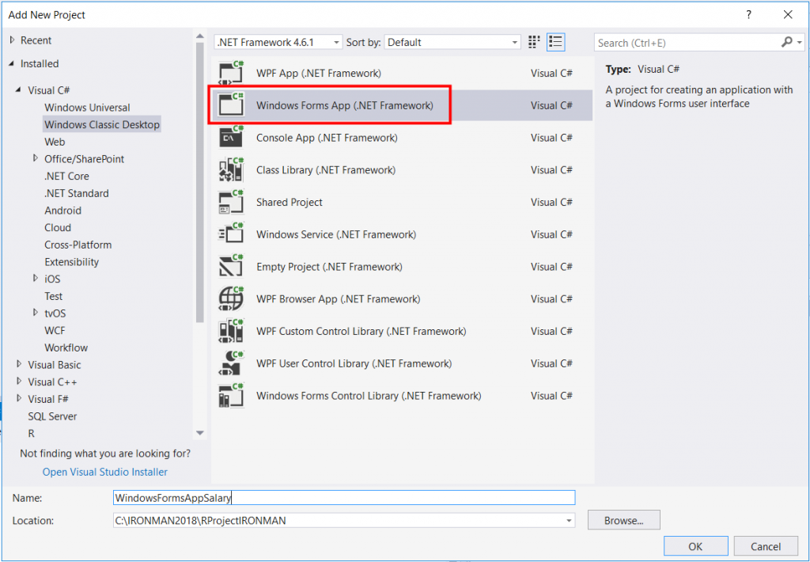The image size is (810, 562).
Task: Select Console App (.NET Framework) template name
Action: (327, 138)
